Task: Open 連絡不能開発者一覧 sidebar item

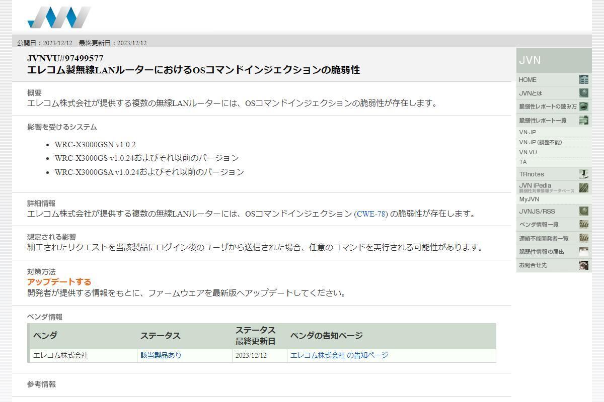Action: (554, 238)
